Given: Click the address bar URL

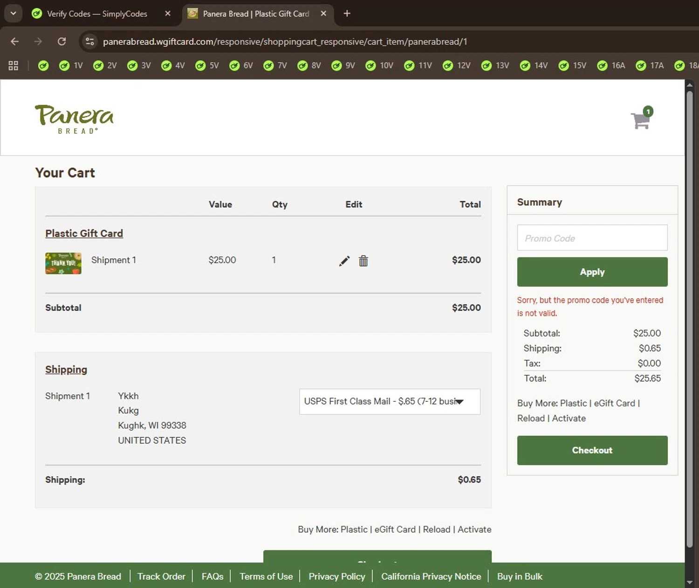Looking at the screenshot, I should coord(285,41).
